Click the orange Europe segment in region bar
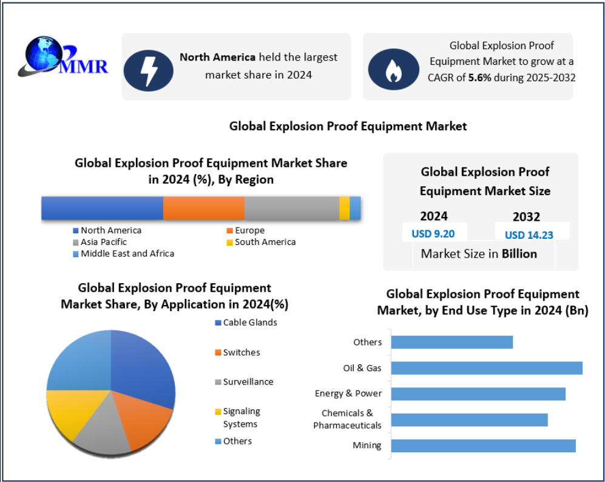 pos(204,208)
